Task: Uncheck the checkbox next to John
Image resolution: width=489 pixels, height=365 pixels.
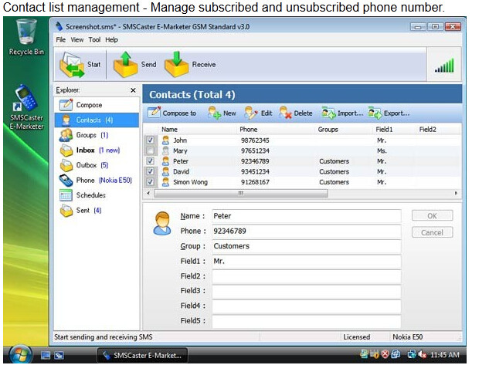Action: 150,140
